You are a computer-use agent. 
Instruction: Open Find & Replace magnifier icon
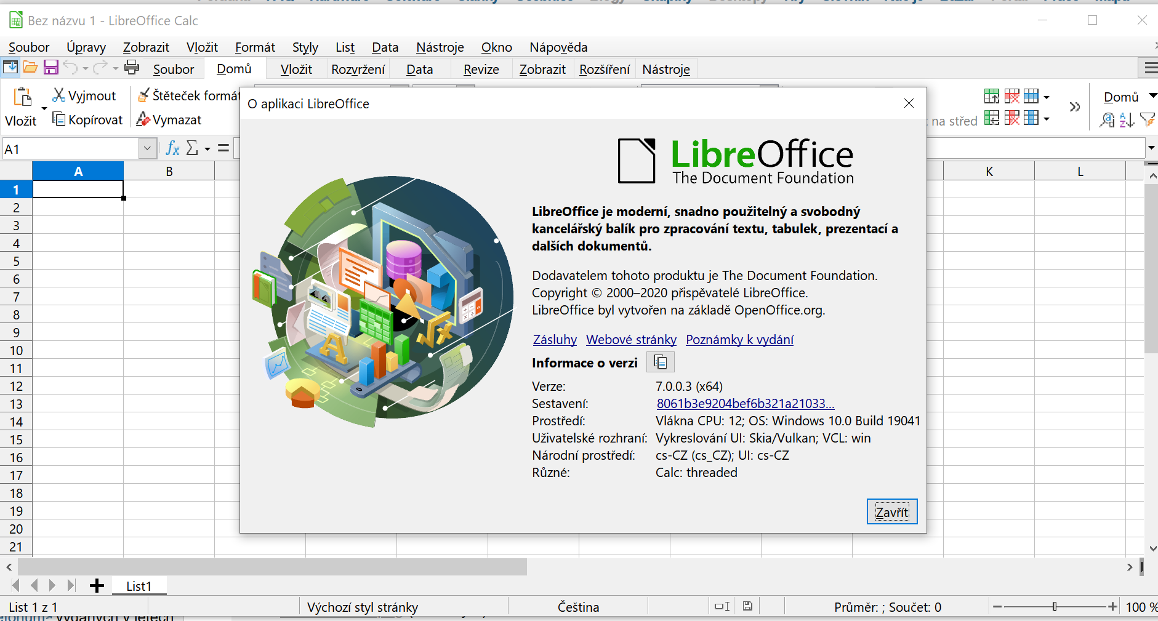click(1107, 120)
